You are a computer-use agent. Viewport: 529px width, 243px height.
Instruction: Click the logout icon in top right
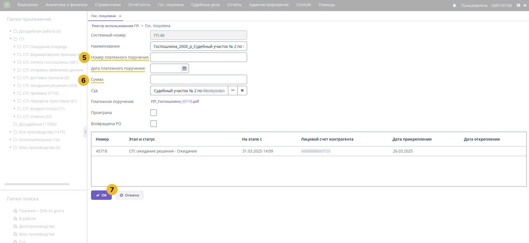[x=525, y=6]
